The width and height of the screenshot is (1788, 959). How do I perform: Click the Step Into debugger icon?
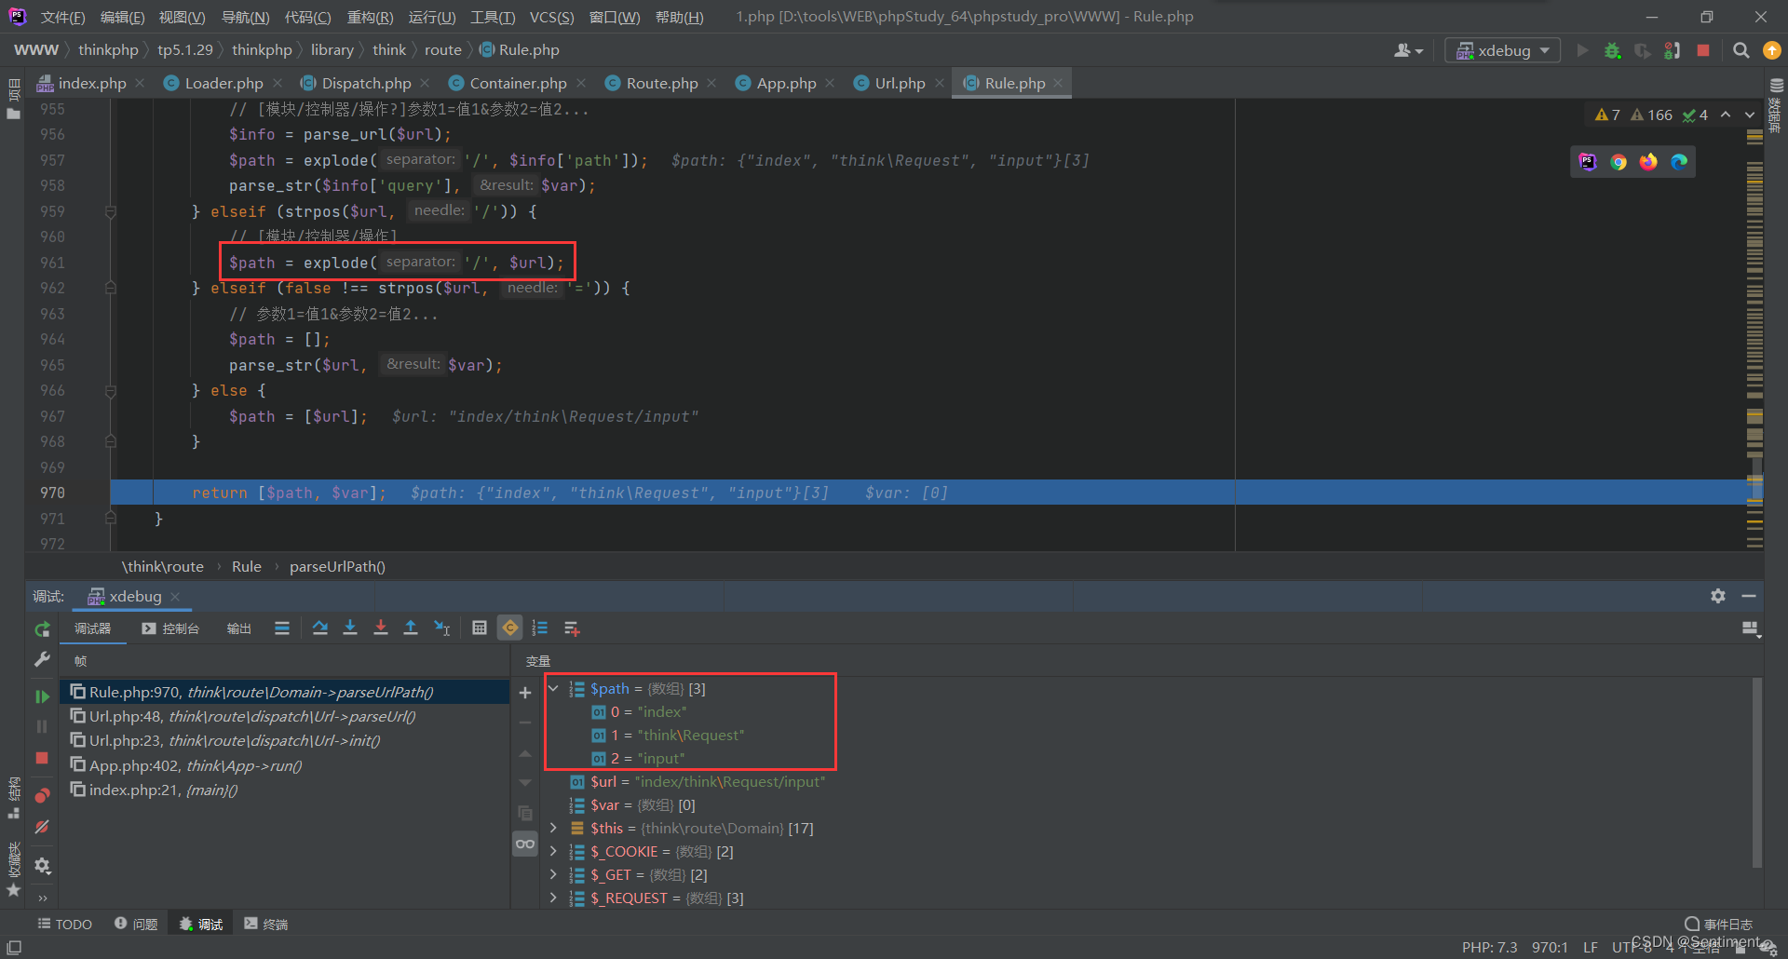(x=350, y=628)
